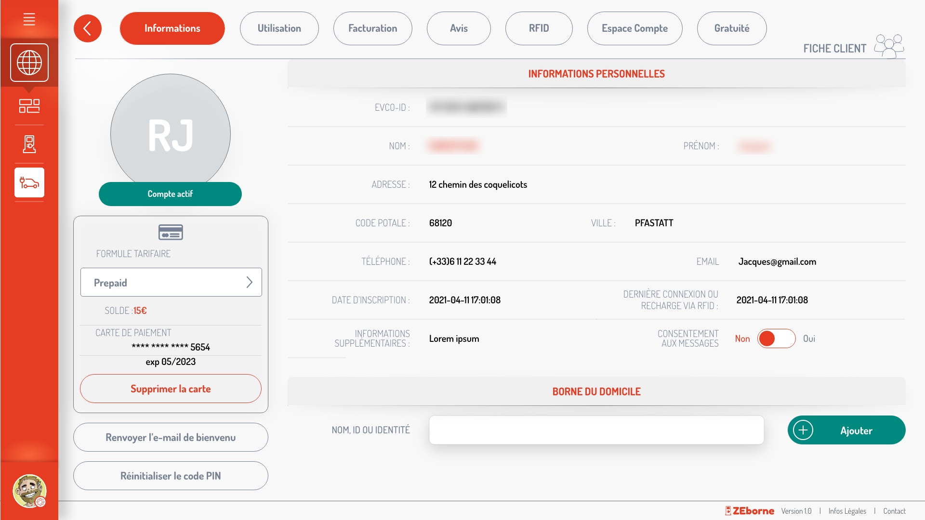Open the hamburger menu icon
925x520 pixels.
click(29, 19)
